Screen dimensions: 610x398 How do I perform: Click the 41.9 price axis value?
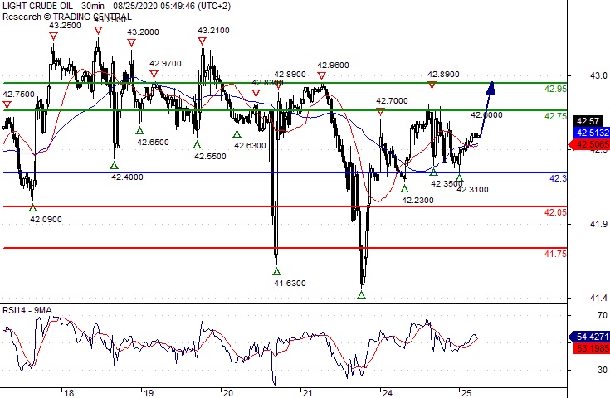pyautogui.click(x=598, y=224)
